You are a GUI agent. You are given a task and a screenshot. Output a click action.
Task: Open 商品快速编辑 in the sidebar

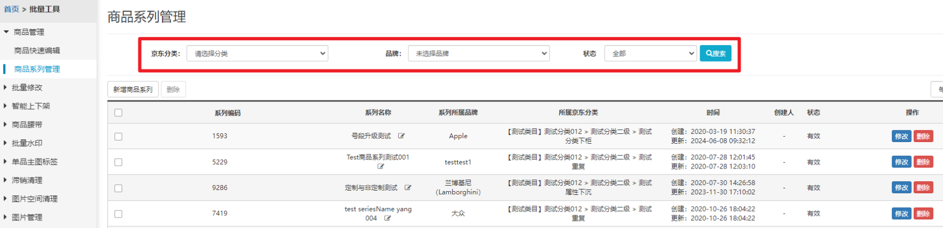tap(37, 51)
